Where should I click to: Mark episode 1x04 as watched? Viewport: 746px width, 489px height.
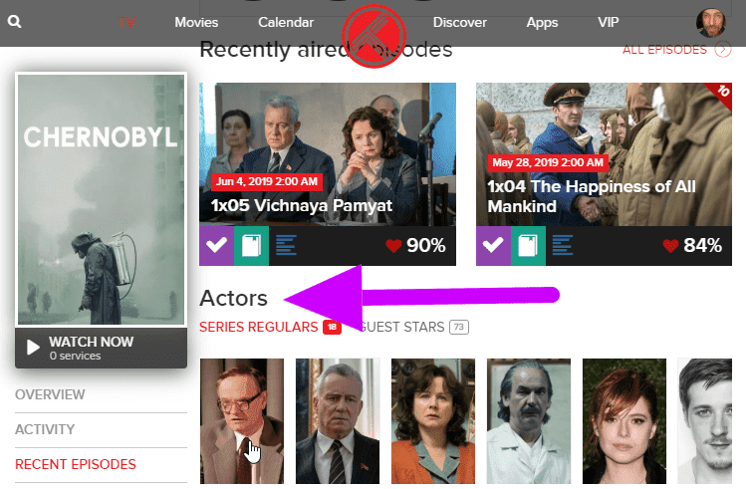coord(493,245)
